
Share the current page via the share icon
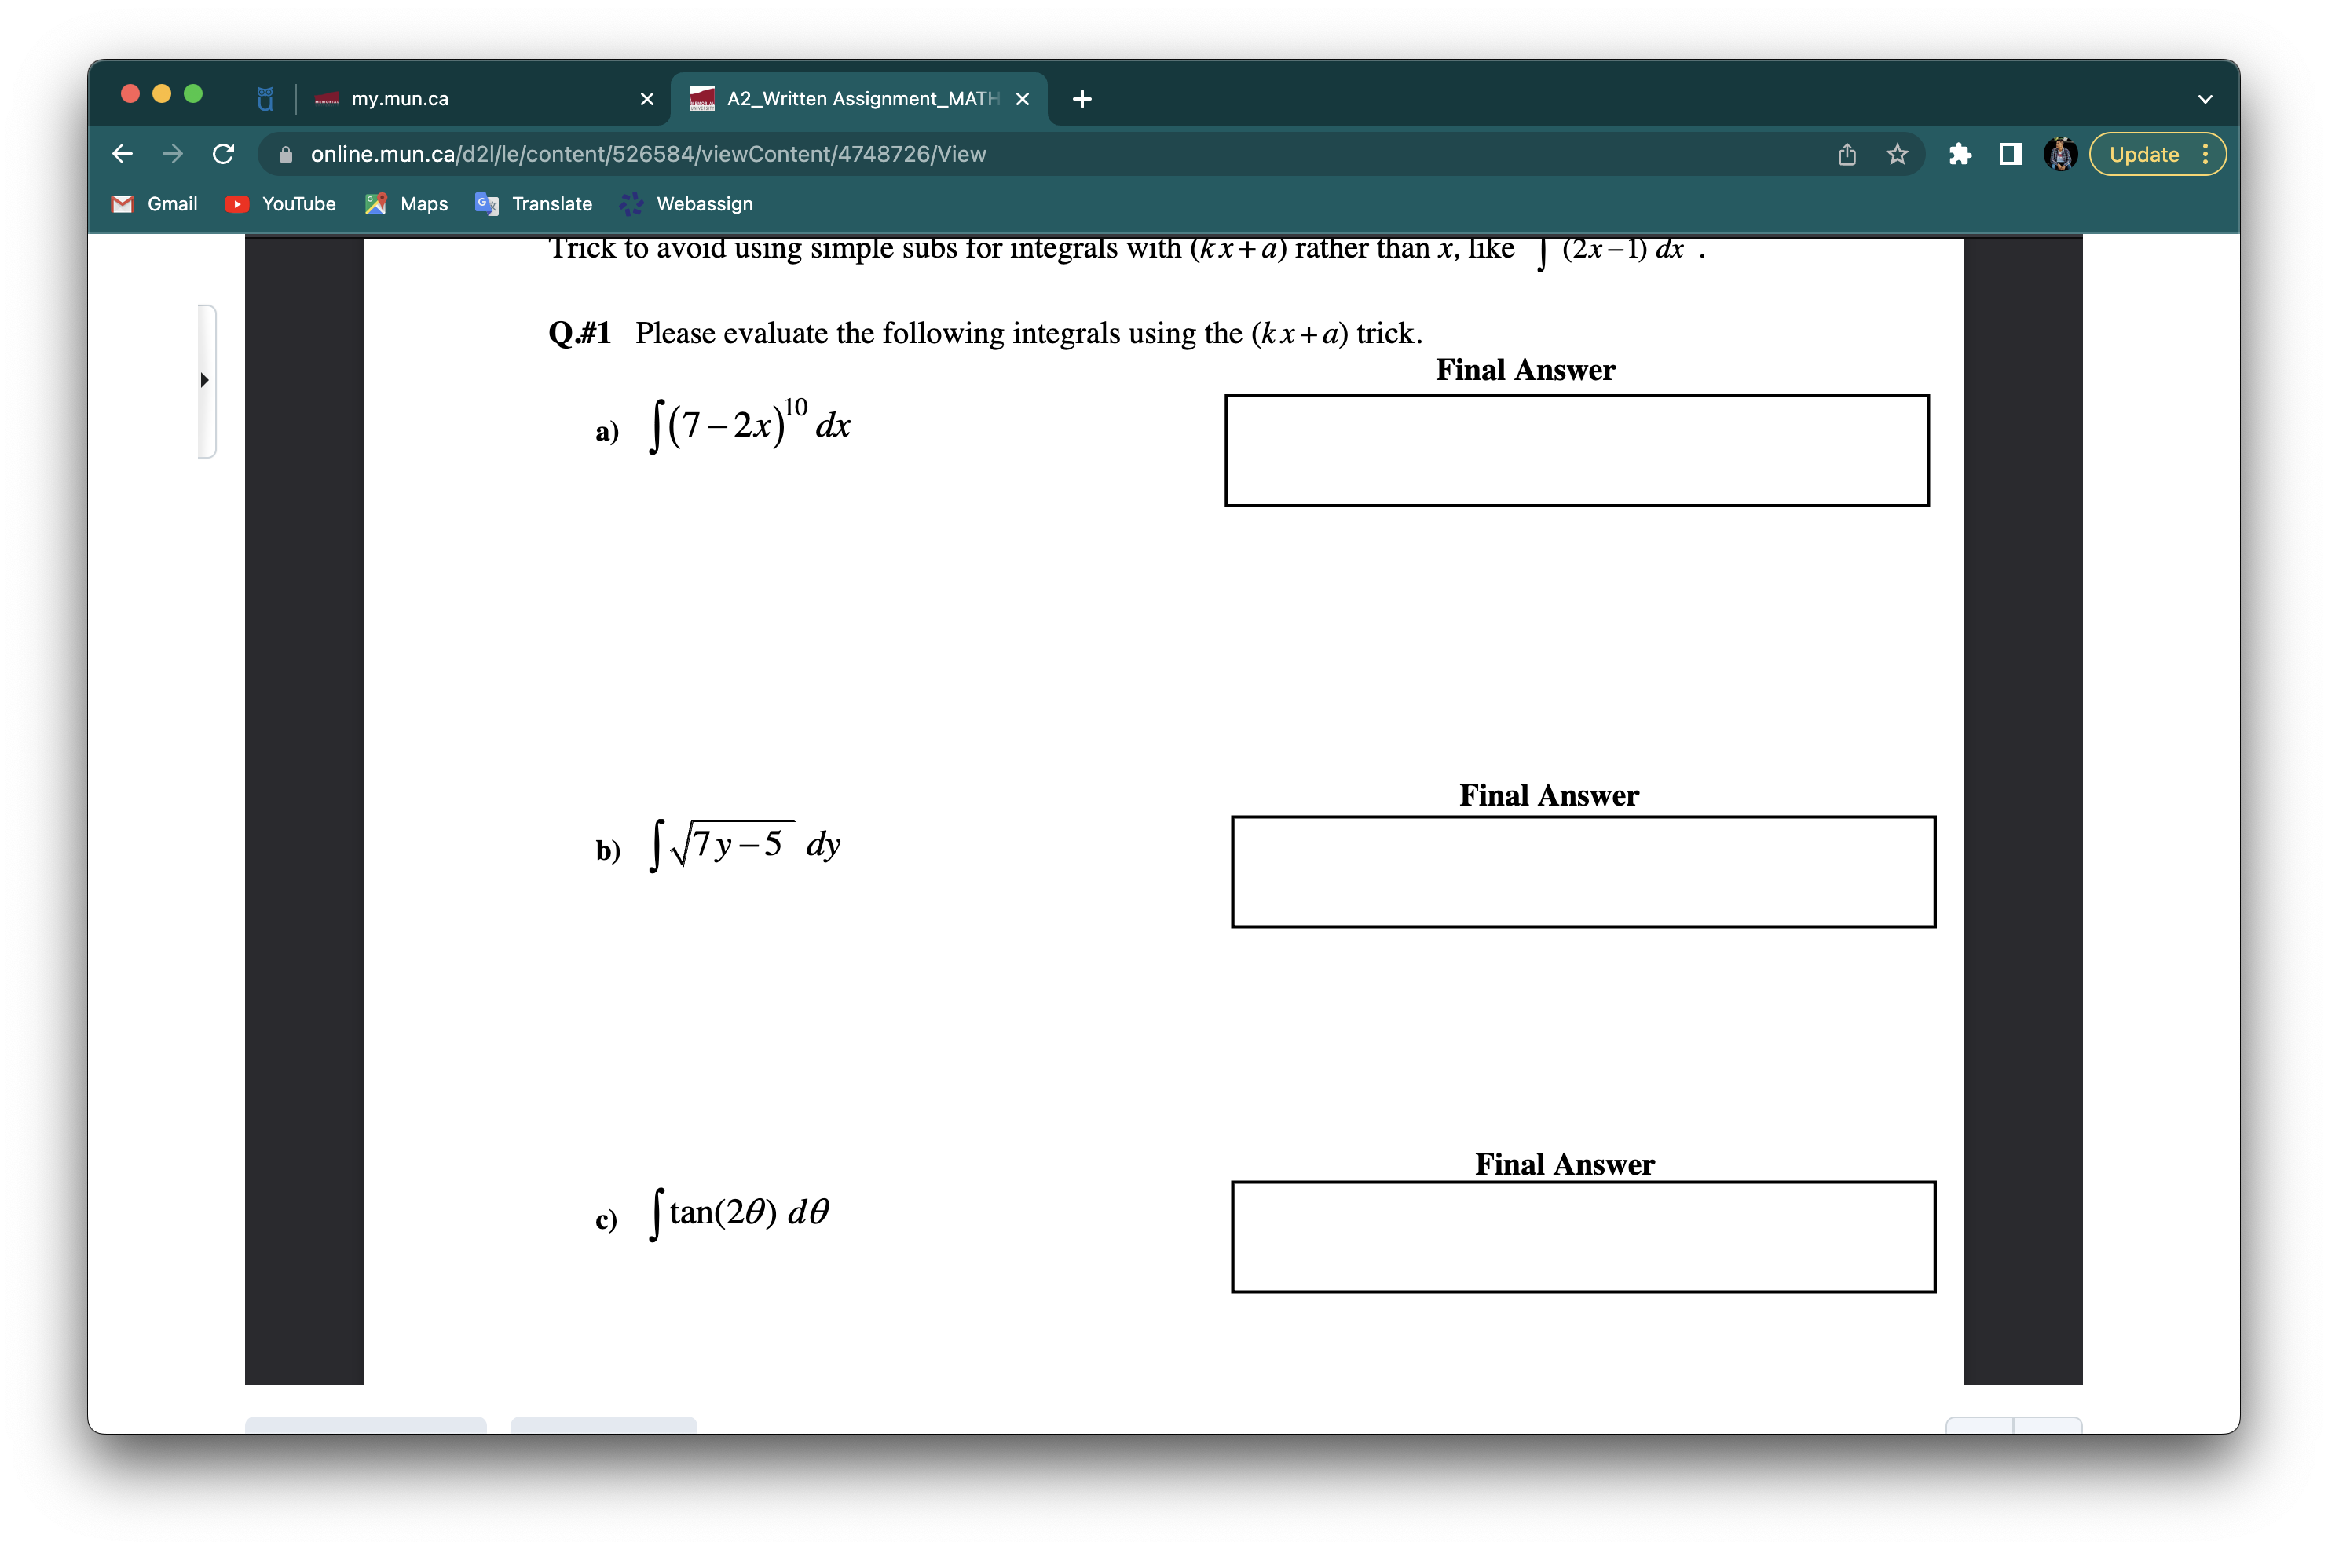click(x=1846, y=154)
